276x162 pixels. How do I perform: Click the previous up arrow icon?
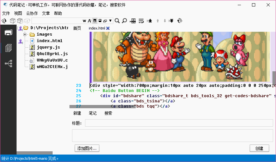[x=158, y=21]
